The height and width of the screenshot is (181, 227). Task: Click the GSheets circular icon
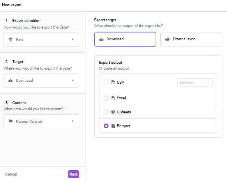[x=113, y=112]
